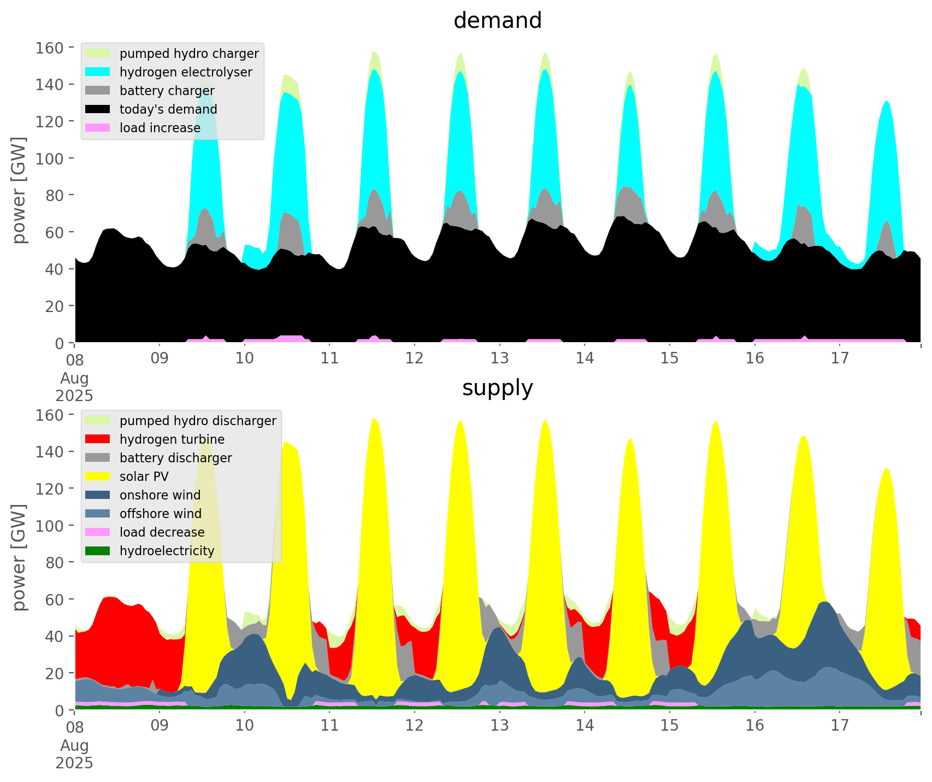Click the pink load increase legend swatch
The width and height of the screenshot is (932, 782).
[x=98, y=128]
